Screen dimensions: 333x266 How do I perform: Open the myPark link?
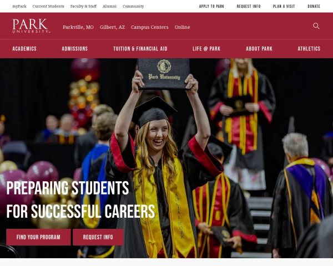19,6
